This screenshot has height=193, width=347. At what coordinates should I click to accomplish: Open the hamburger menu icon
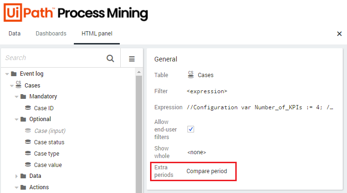click(132, 59)
